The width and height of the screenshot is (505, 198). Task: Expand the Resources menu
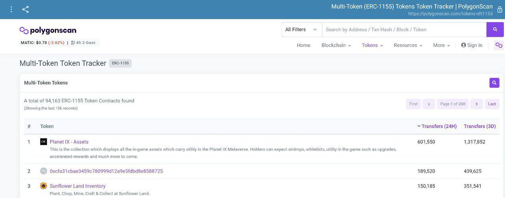click(408, 45)
